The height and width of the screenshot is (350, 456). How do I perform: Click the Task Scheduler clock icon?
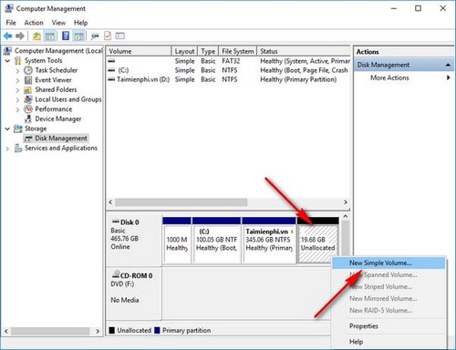(x=28, y=70)
